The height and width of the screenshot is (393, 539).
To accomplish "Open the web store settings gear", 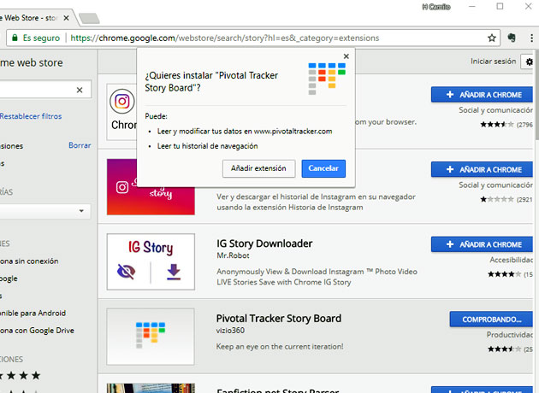I will click(529, 62).
